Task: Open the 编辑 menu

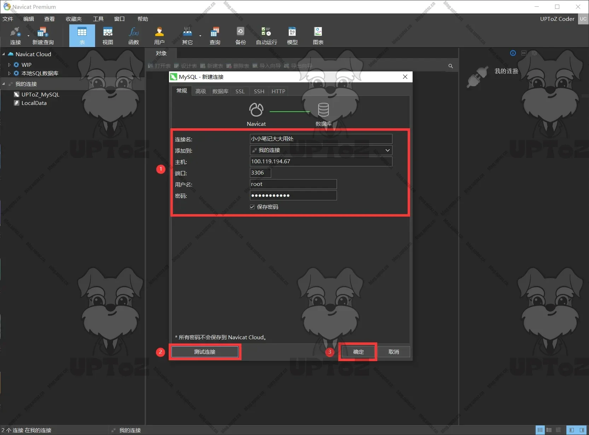Action: pyautogui.click(x=29, y=19)
